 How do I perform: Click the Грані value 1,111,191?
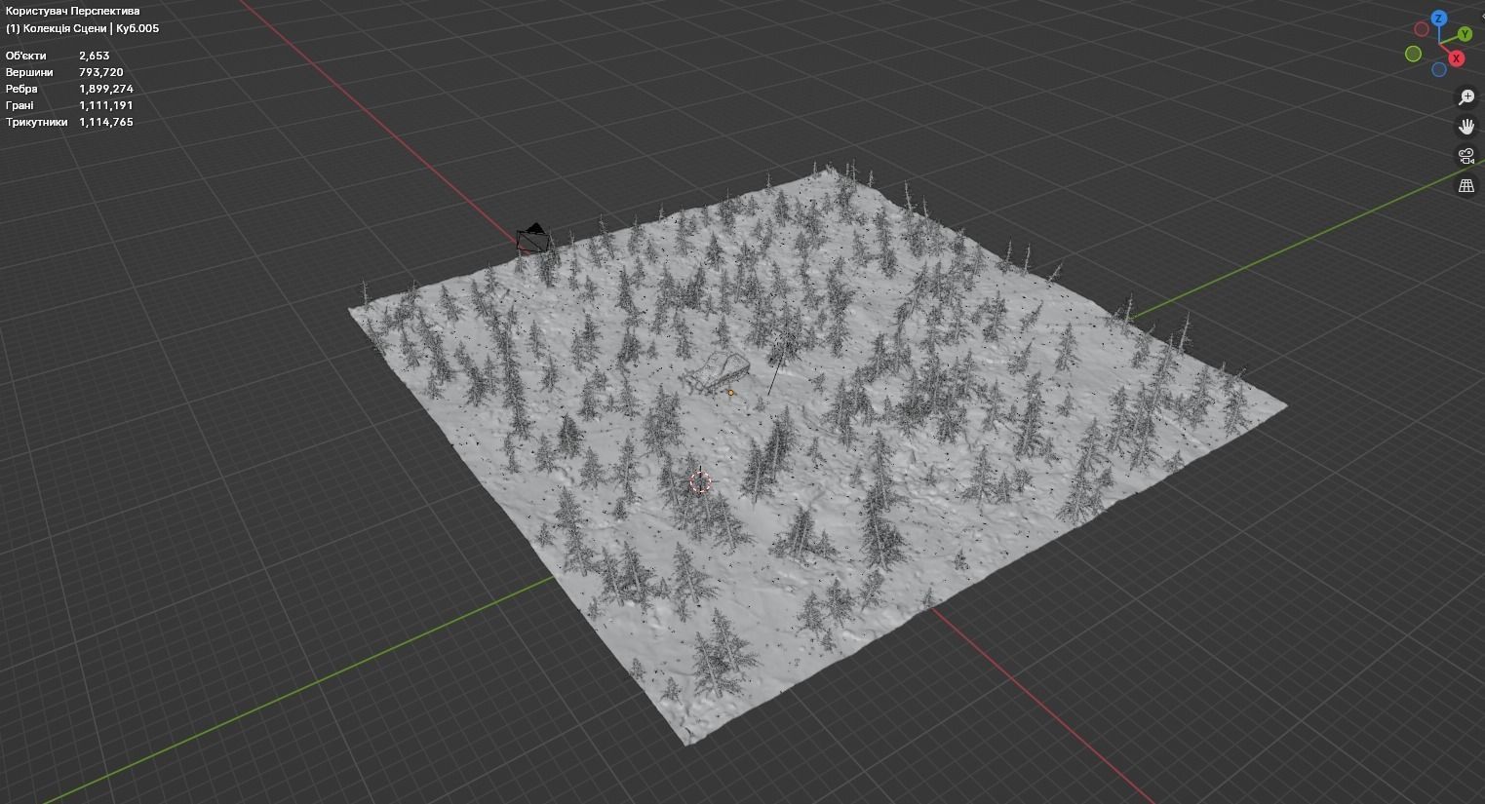coord(106,105)
